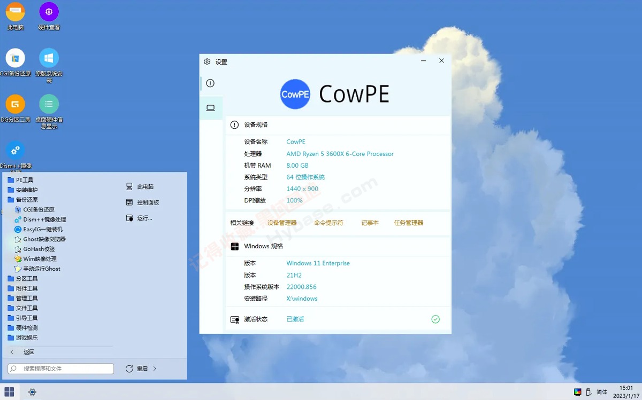Click the 21H2 version value
Image resolution: width=642 pixels, height=400 pixels.
coord(294,275)
